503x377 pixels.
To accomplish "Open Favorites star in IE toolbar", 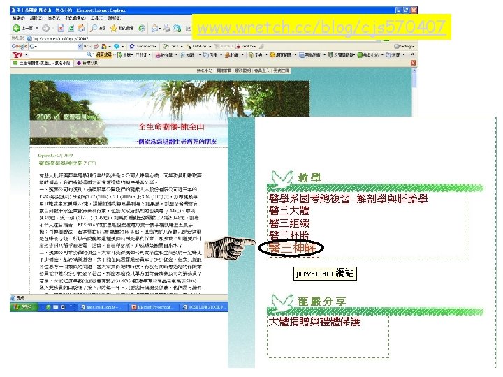I will (113, 28).
